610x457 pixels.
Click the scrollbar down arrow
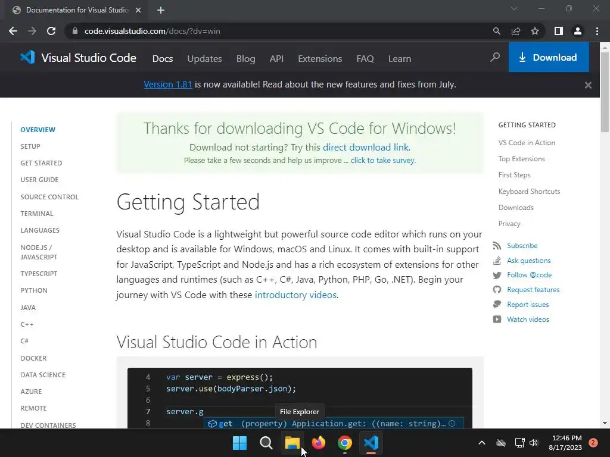[605, 423]
